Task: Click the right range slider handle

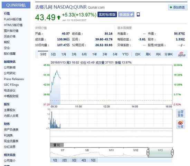Action: pos(172,152)
